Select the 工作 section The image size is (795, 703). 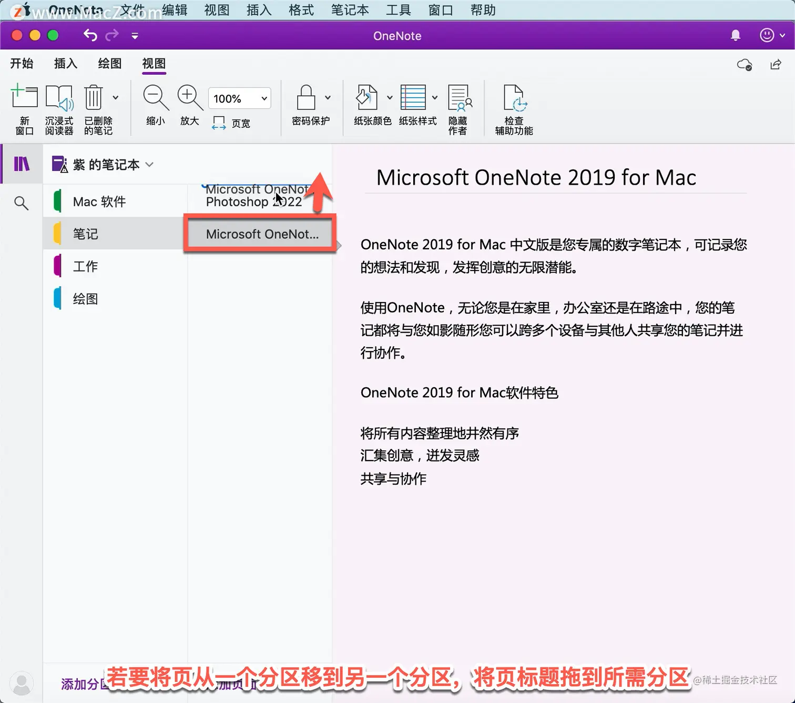(x=116, y=266)
